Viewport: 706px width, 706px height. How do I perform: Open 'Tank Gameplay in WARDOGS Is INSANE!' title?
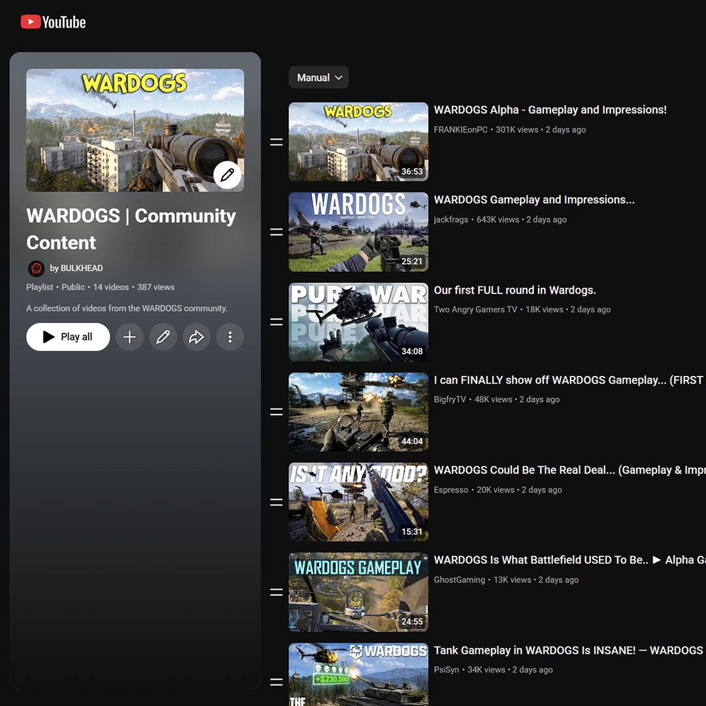[x=569, y=650]
